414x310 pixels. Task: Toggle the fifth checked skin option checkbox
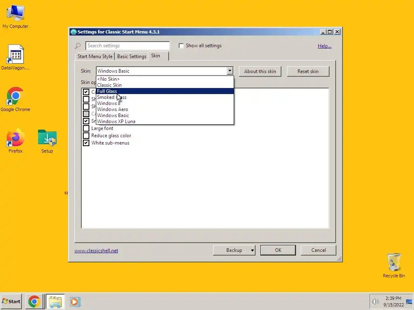point(86,121)
